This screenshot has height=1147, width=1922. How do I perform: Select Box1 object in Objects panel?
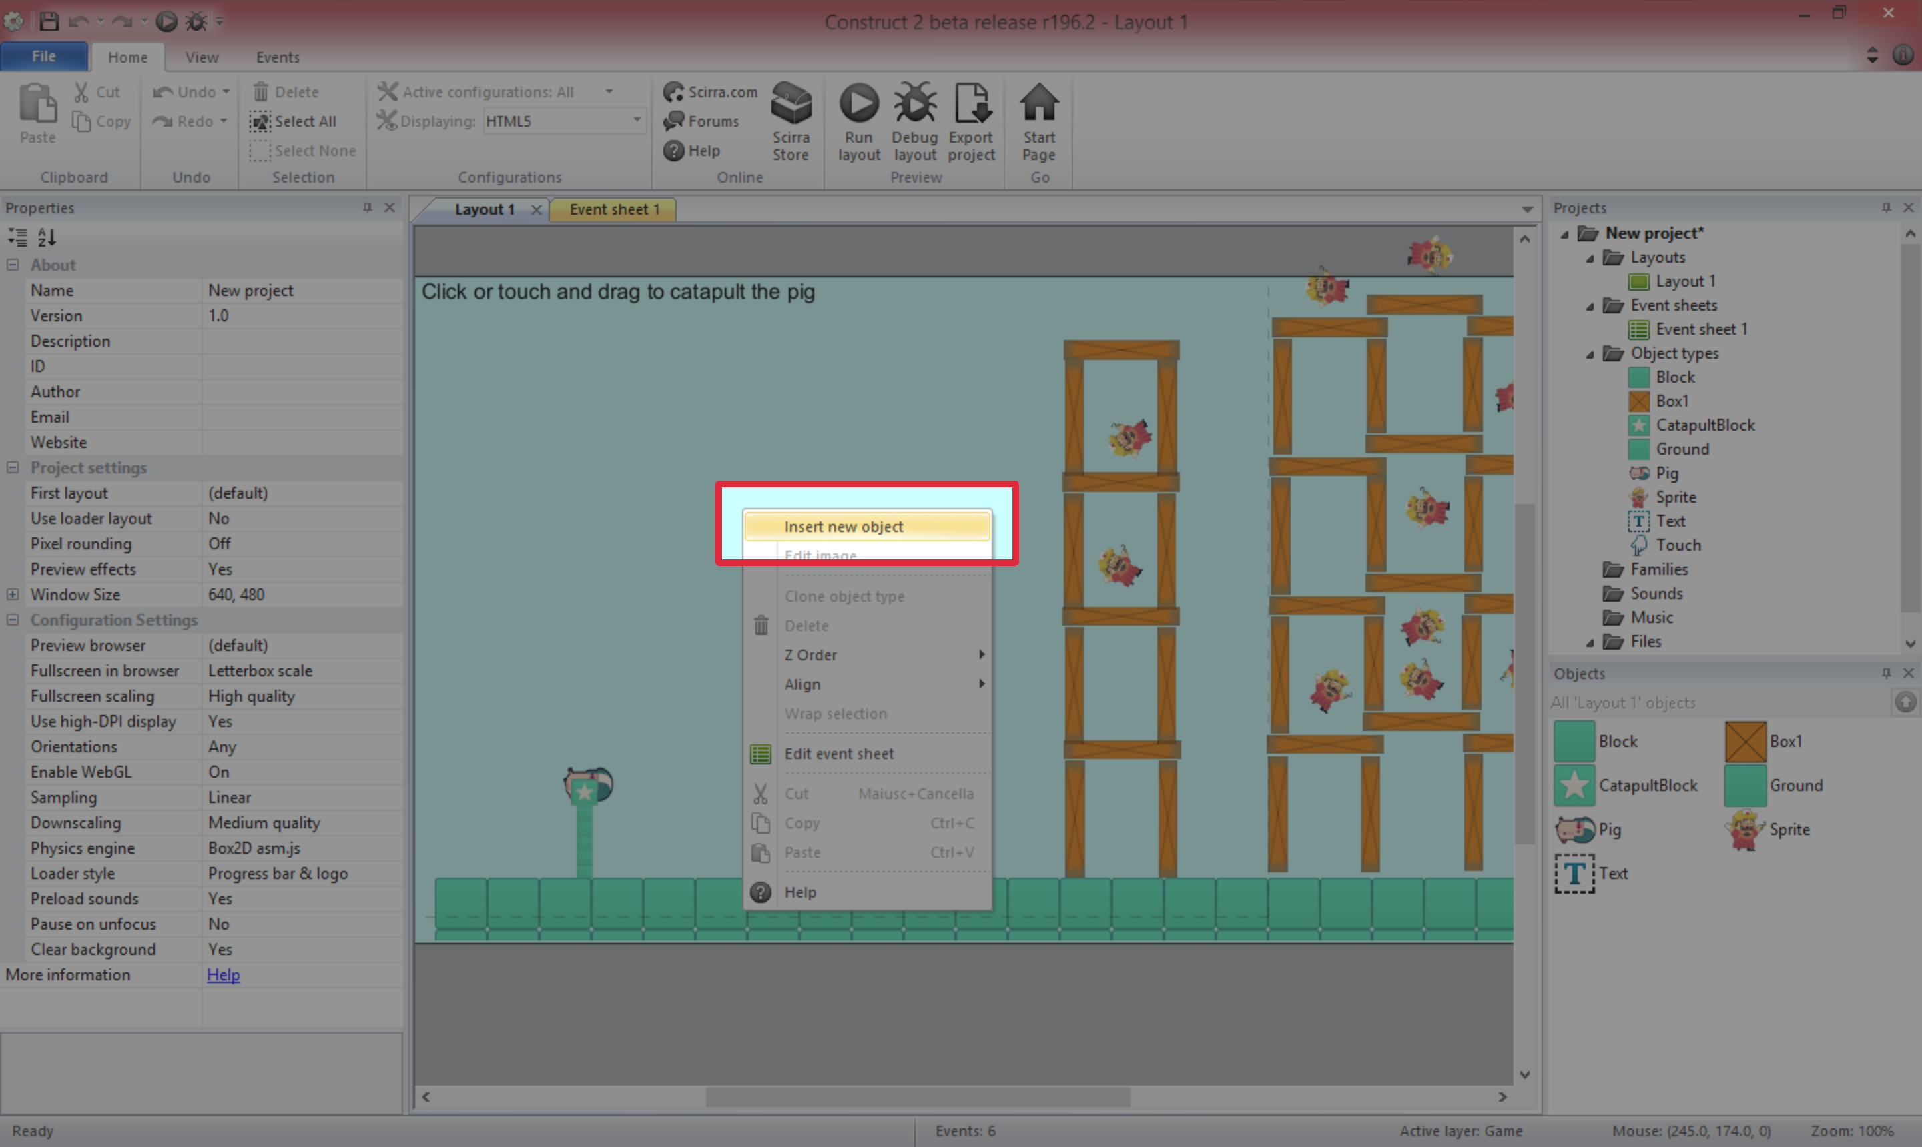(1763, 742)
